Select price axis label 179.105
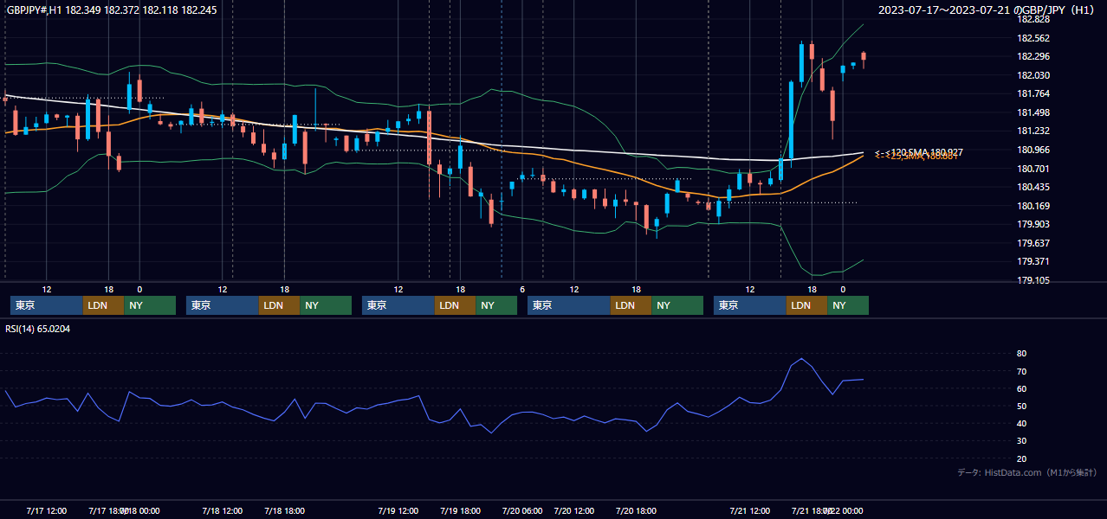The image size is (1107, 519). (1034, 280)
